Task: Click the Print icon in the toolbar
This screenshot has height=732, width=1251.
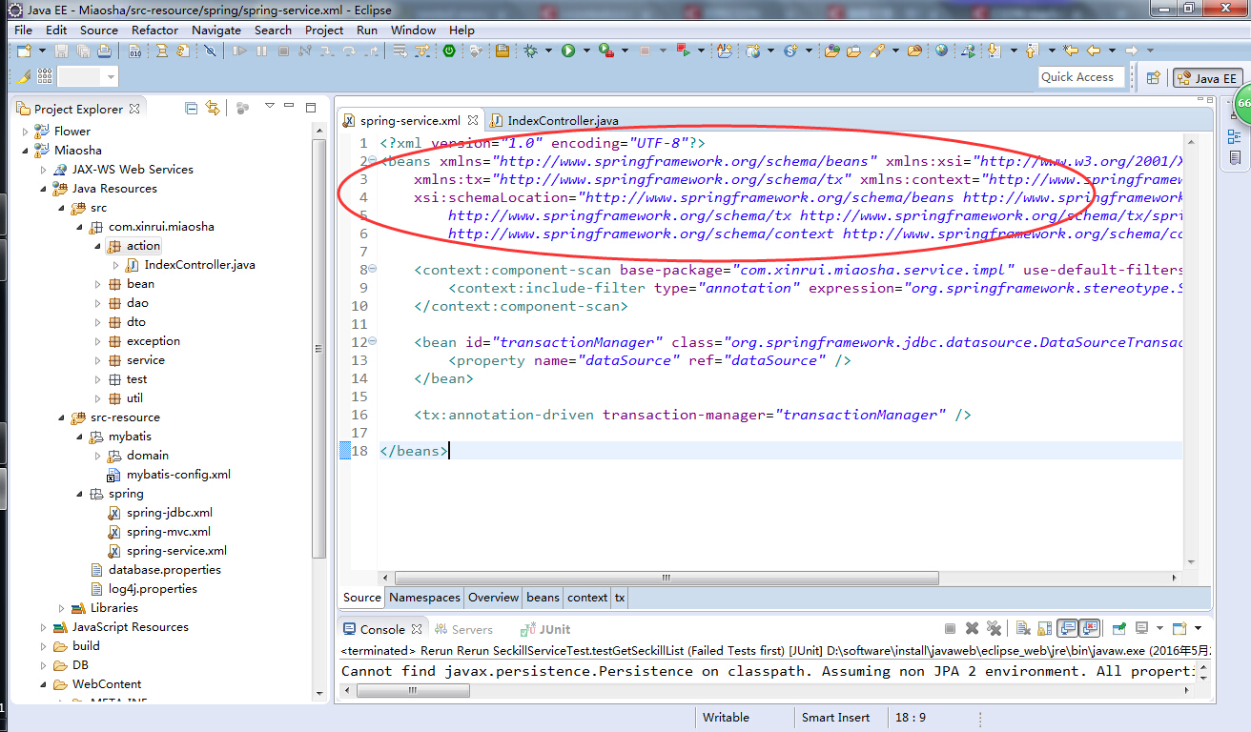Action: click(106, 50)
